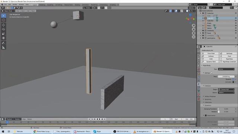Select the Measure tool
The height and width of the screenshot is (134, 238).
[3, 48]
